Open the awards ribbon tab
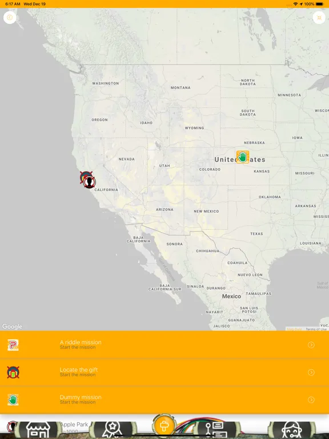Viewport: 329px width, 439px height. coord(113,430)
